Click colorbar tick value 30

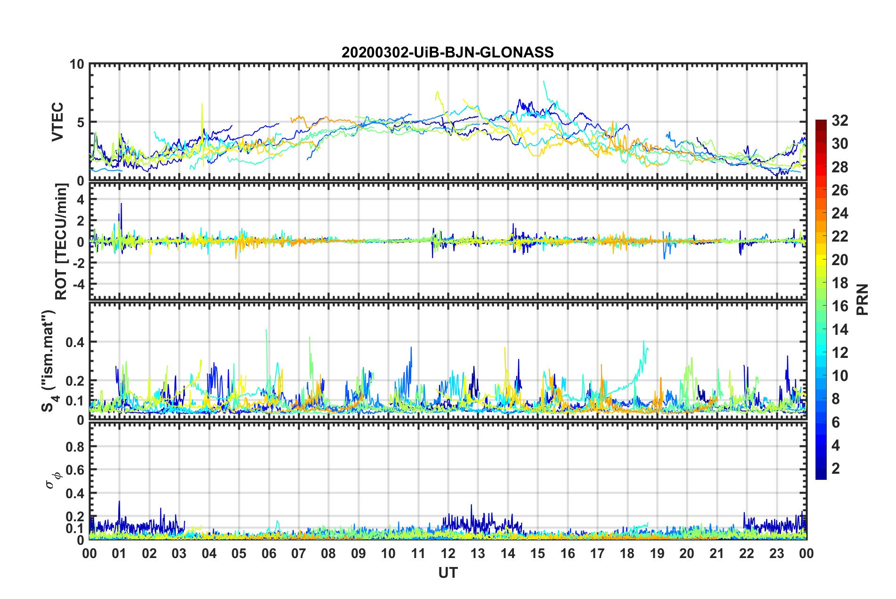(x=839, y=144)
